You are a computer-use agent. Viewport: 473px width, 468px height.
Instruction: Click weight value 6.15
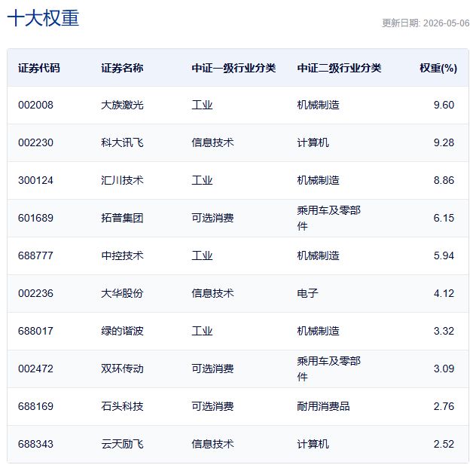pos(444,218)
